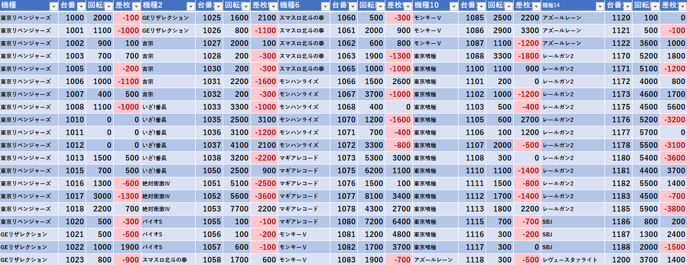The height and width of the screenshot is (265, 687).
Task: Select the レールガン2 cell for machine 1170
Action: tap(573, 56)
